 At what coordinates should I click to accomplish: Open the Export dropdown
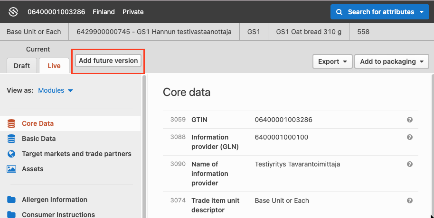[332, 61]
